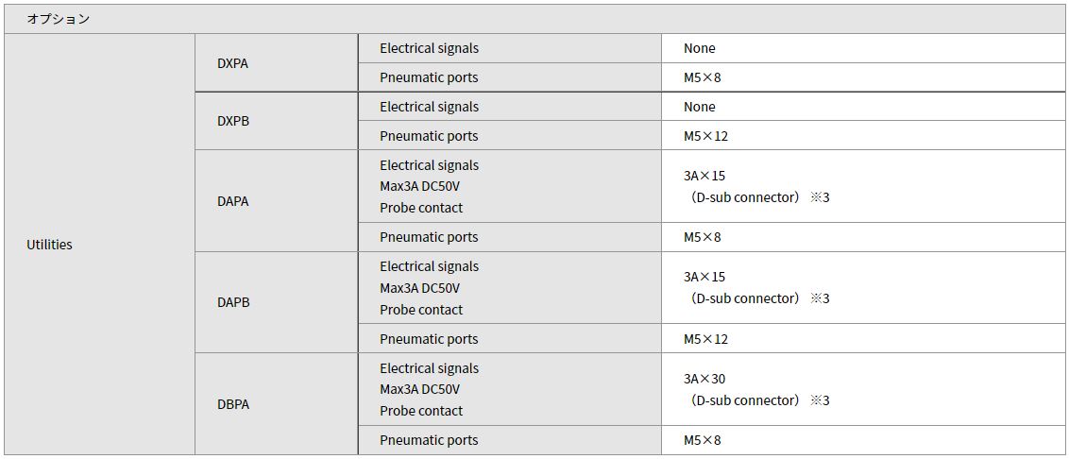
Task: Click the オプション table header
Action: tap(534, 18)
